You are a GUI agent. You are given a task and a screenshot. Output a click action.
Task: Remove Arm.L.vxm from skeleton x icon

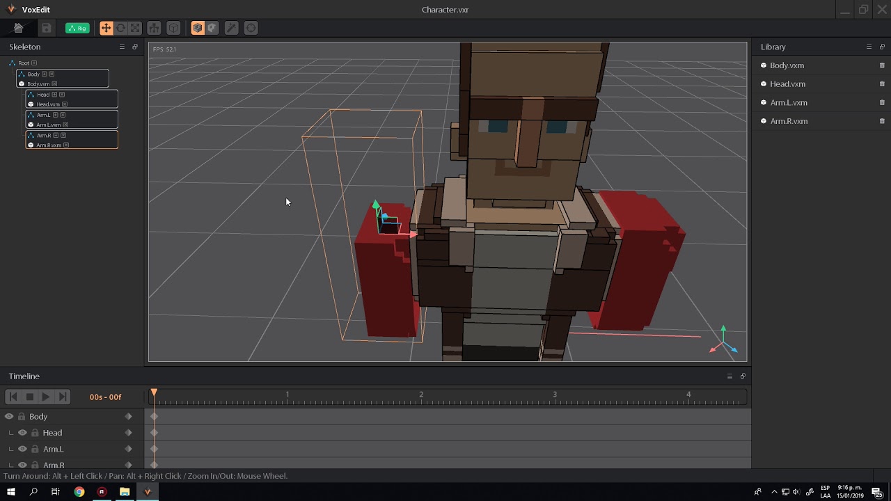click(65, 125)
